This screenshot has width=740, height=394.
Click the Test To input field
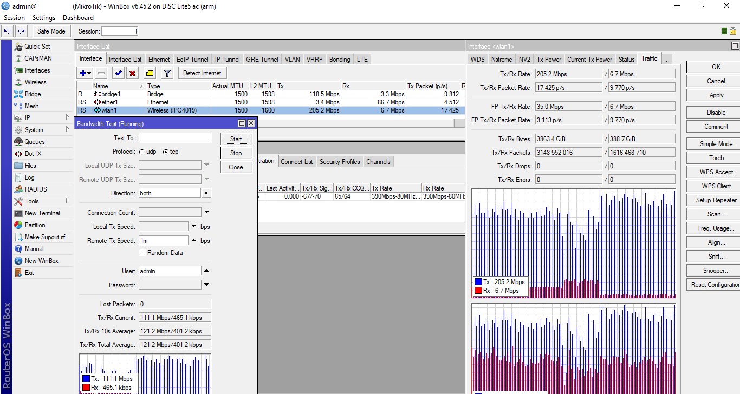174,138
